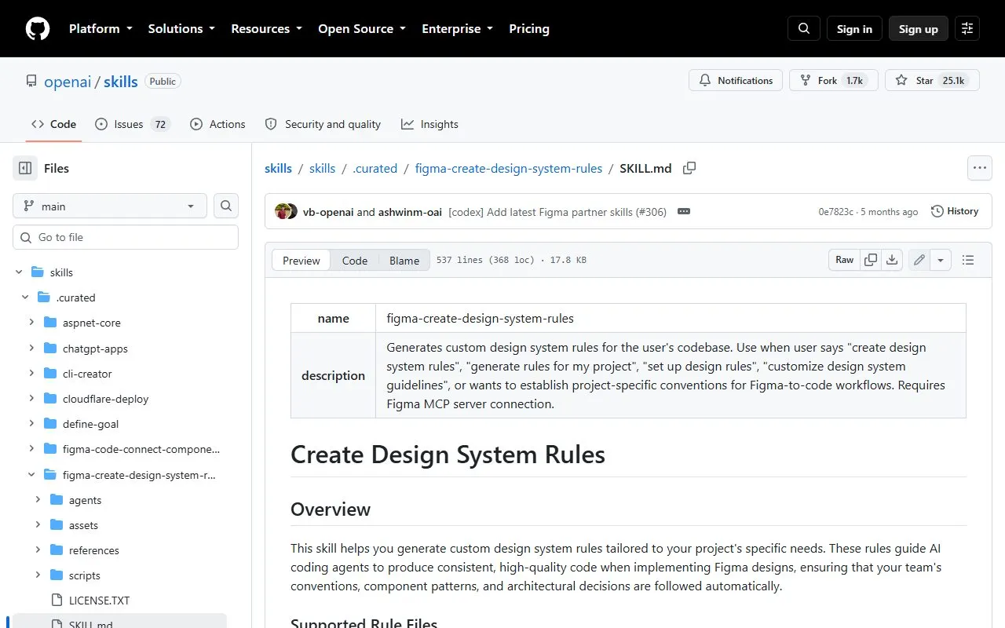Expand chatgpt-apps folder chevron
The width and height of the screenshot is (1005, 628).
click(31, 348)
